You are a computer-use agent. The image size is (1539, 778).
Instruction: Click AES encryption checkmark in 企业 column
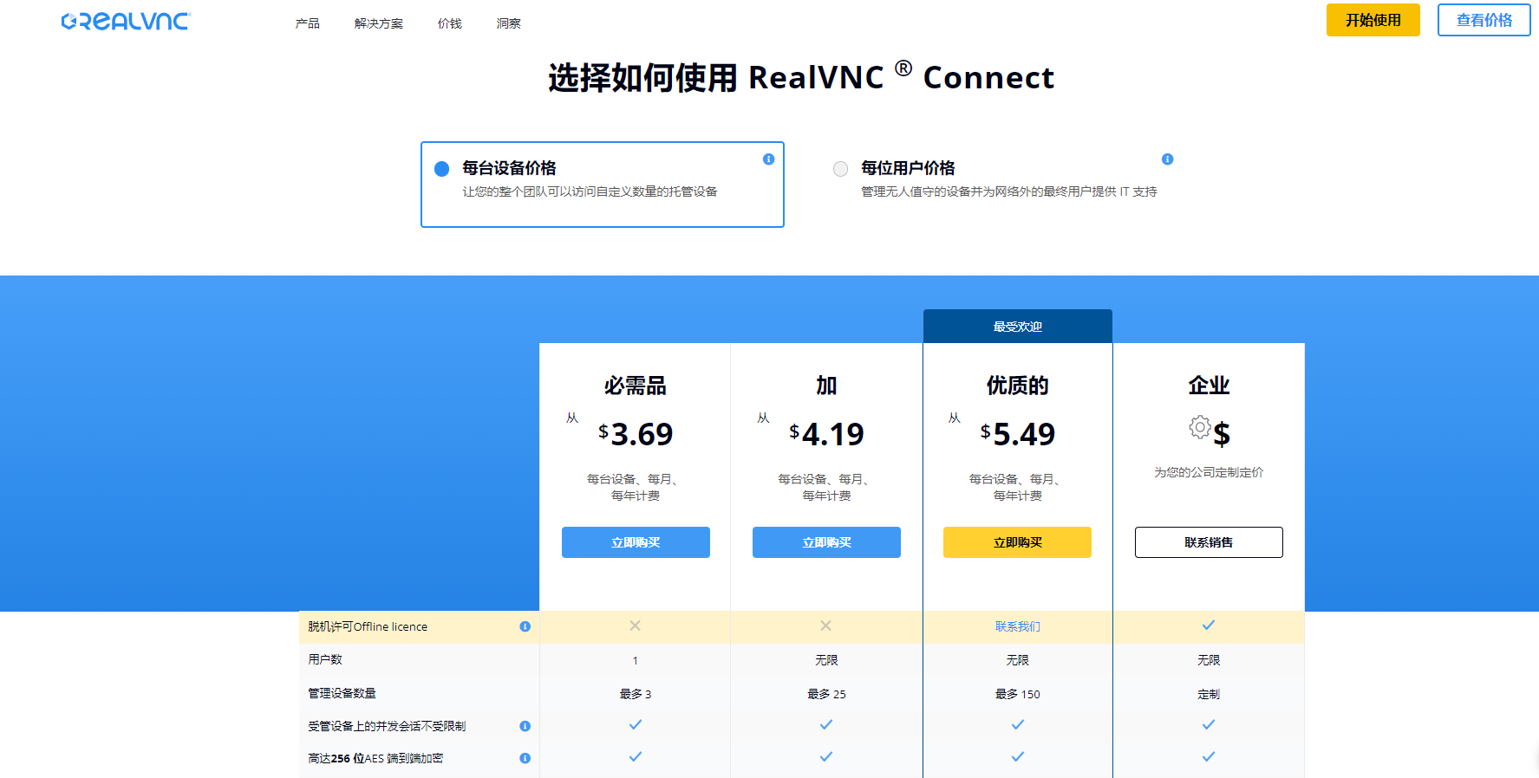(1209, 756)
